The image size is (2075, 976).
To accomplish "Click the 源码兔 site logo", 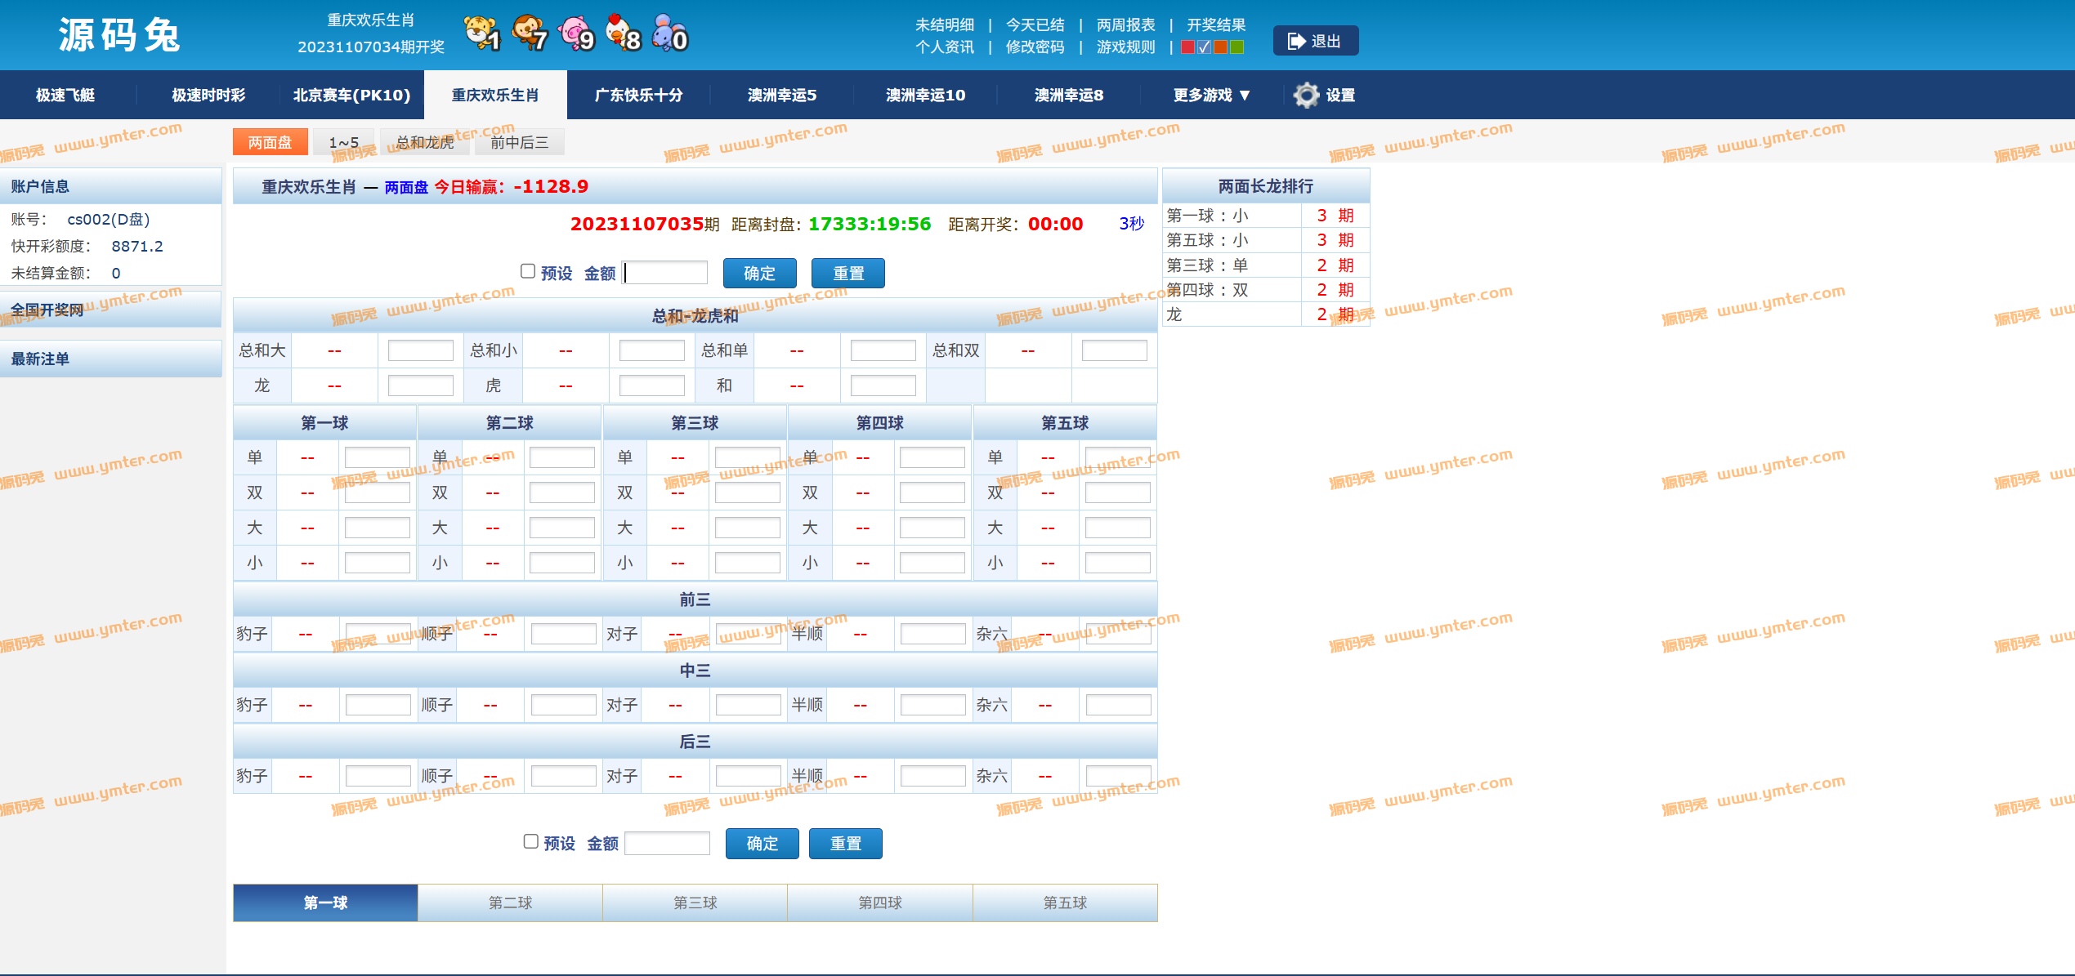I will [119, 35].
